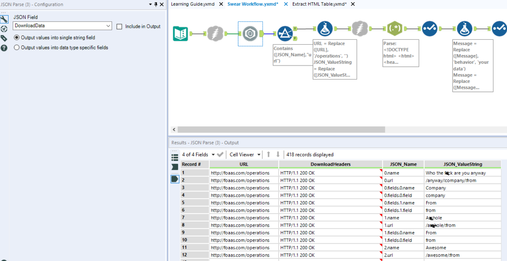Select the Download tool left of the RegEx tool

tap(360, 29)
